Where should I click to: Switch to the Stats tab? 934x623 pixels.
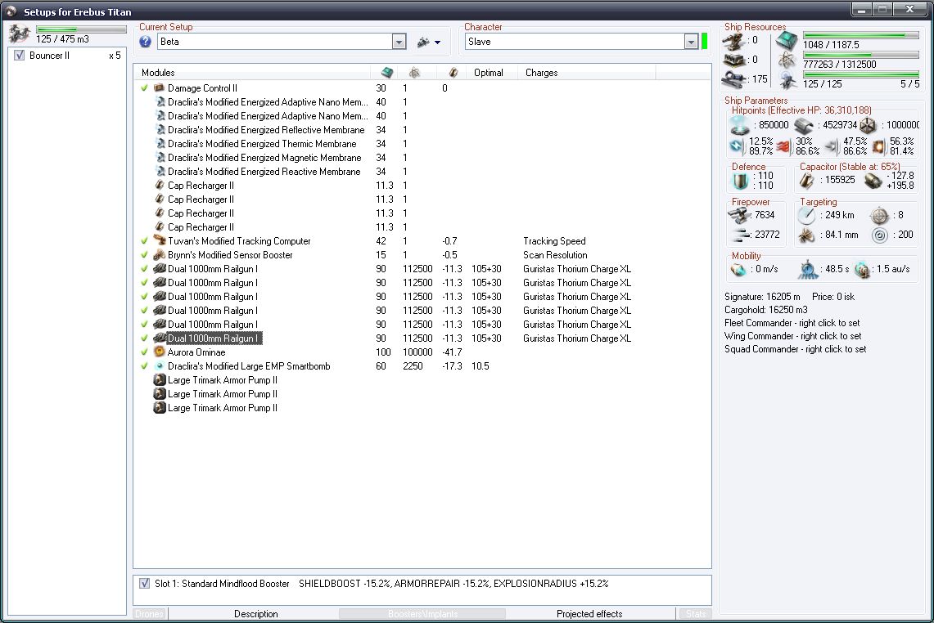[x=695, y=613]
